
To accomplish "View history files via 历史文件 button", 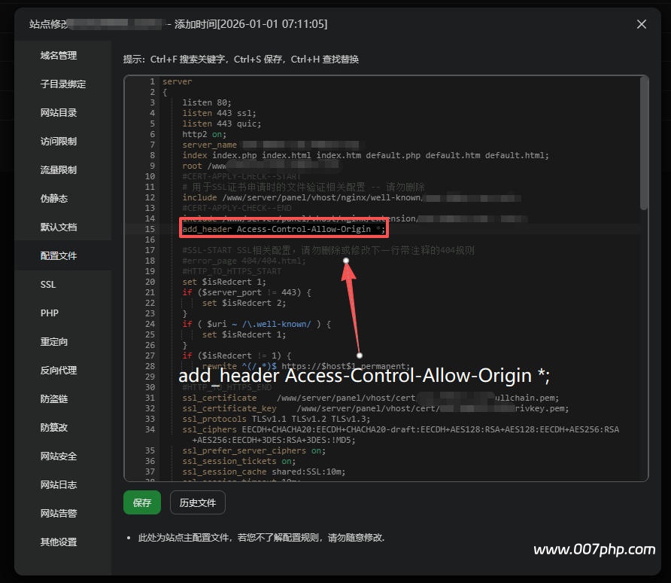I will click(197, 502).
